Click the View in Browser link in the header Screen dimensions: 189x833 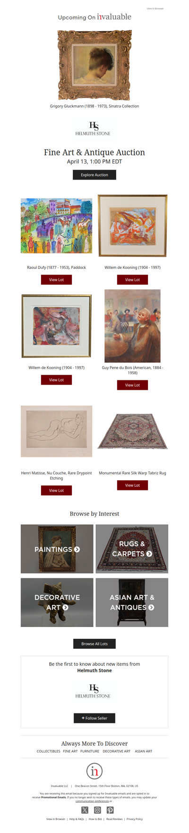[x=155, y=9]
